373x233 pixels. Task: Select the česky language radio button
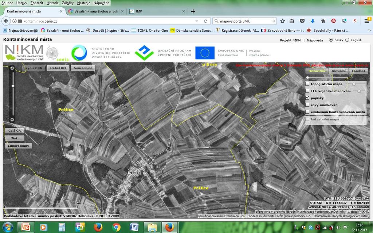(331, 40)
